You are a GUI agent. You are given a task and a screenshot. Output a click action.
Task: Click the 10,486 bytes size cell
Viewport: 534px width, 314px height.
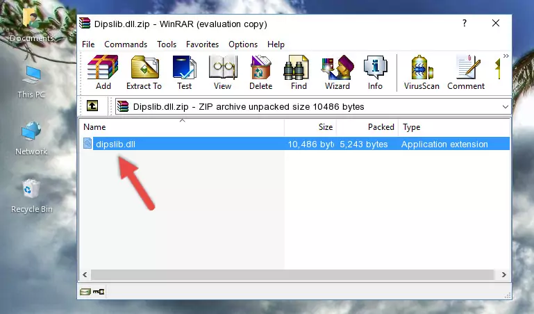point(310,144)
